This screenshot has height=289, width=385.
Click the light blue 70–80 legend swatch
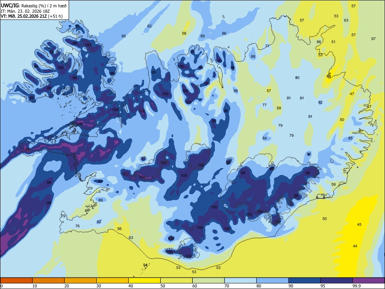pyautogui.click(x=240, y=281)
